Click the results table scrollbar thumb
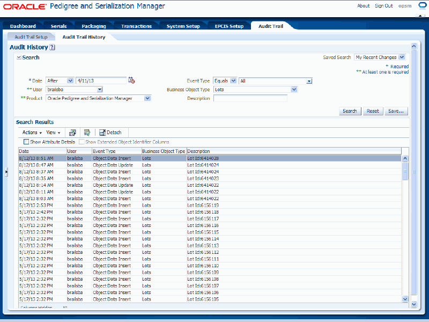This screenshot has width=429, height=322. click(405, 171)
